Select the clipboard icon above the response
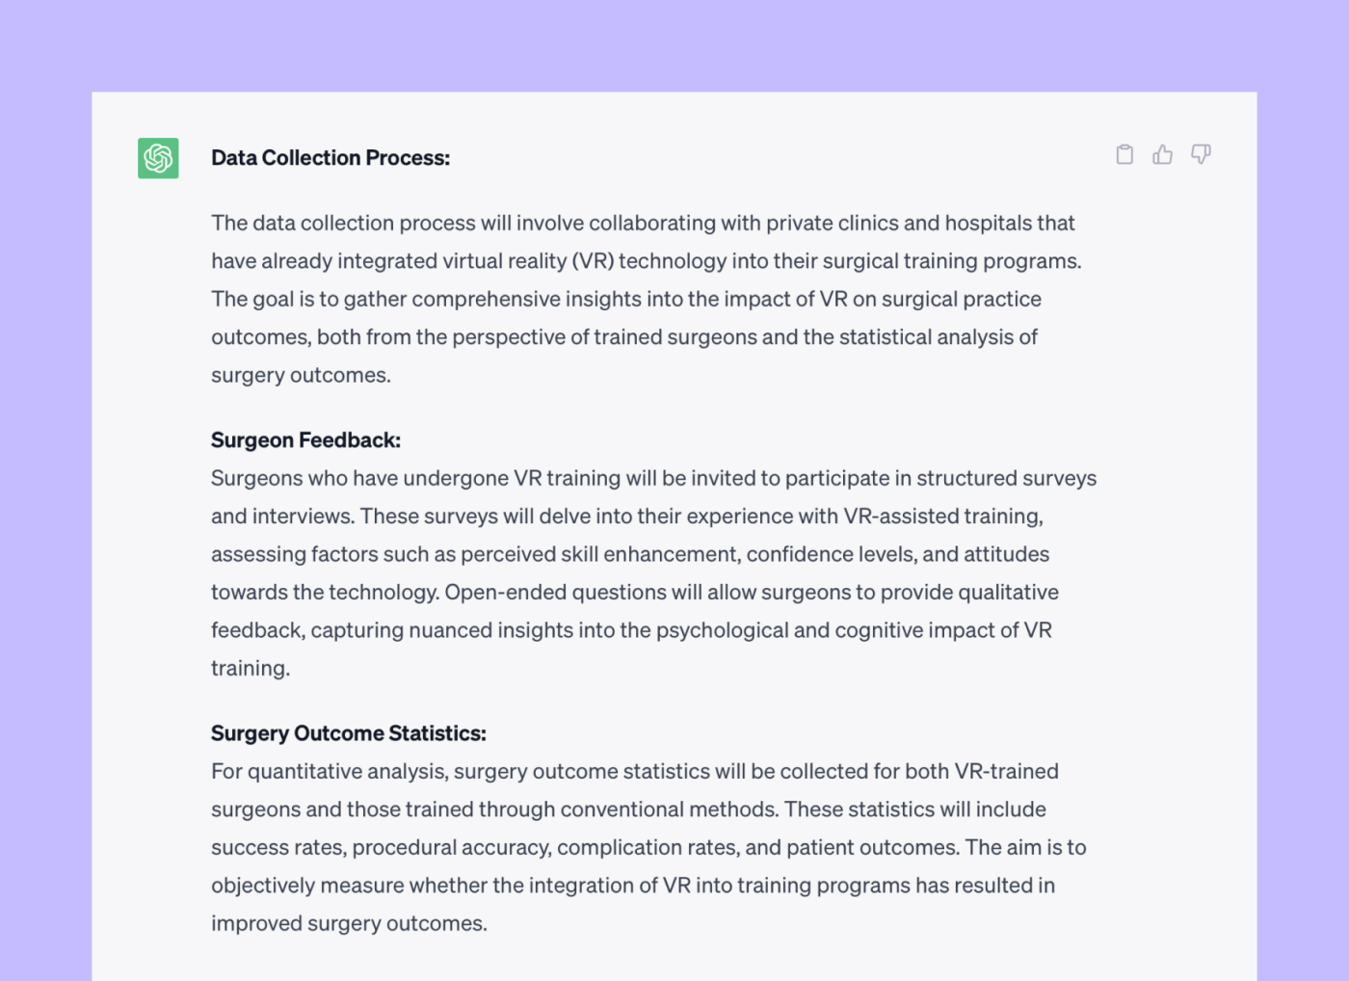This screenshot has height=981, width=1349. click(1124, 154)
